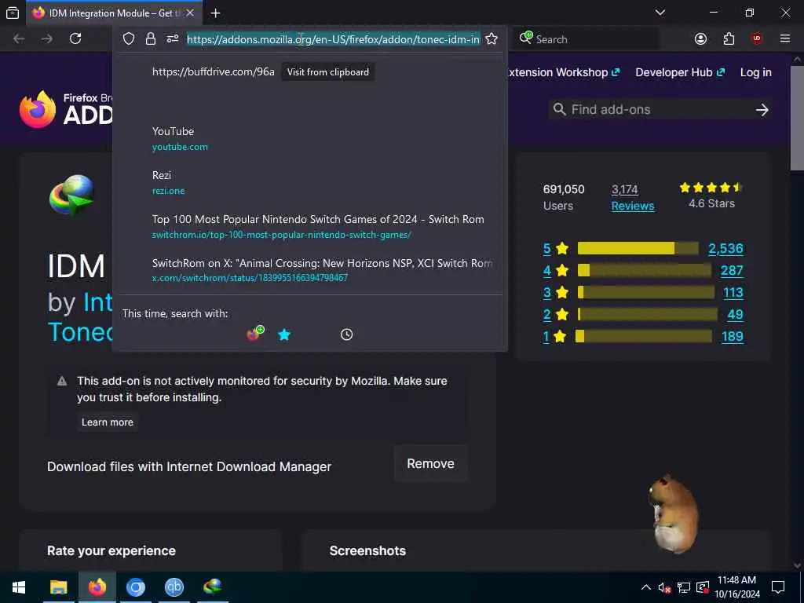Click the Firefox Add-ons logo
This screenshot has width=804, height=603.
(x=66, y=109)
